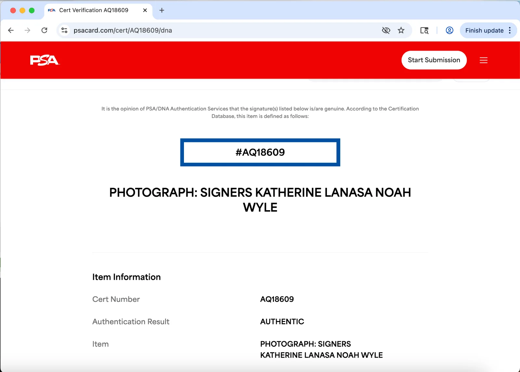The height and width of the screenshot is (372, 520).
Task: Open the hamburger menu in the header
Action: click(x=484, y=60)
